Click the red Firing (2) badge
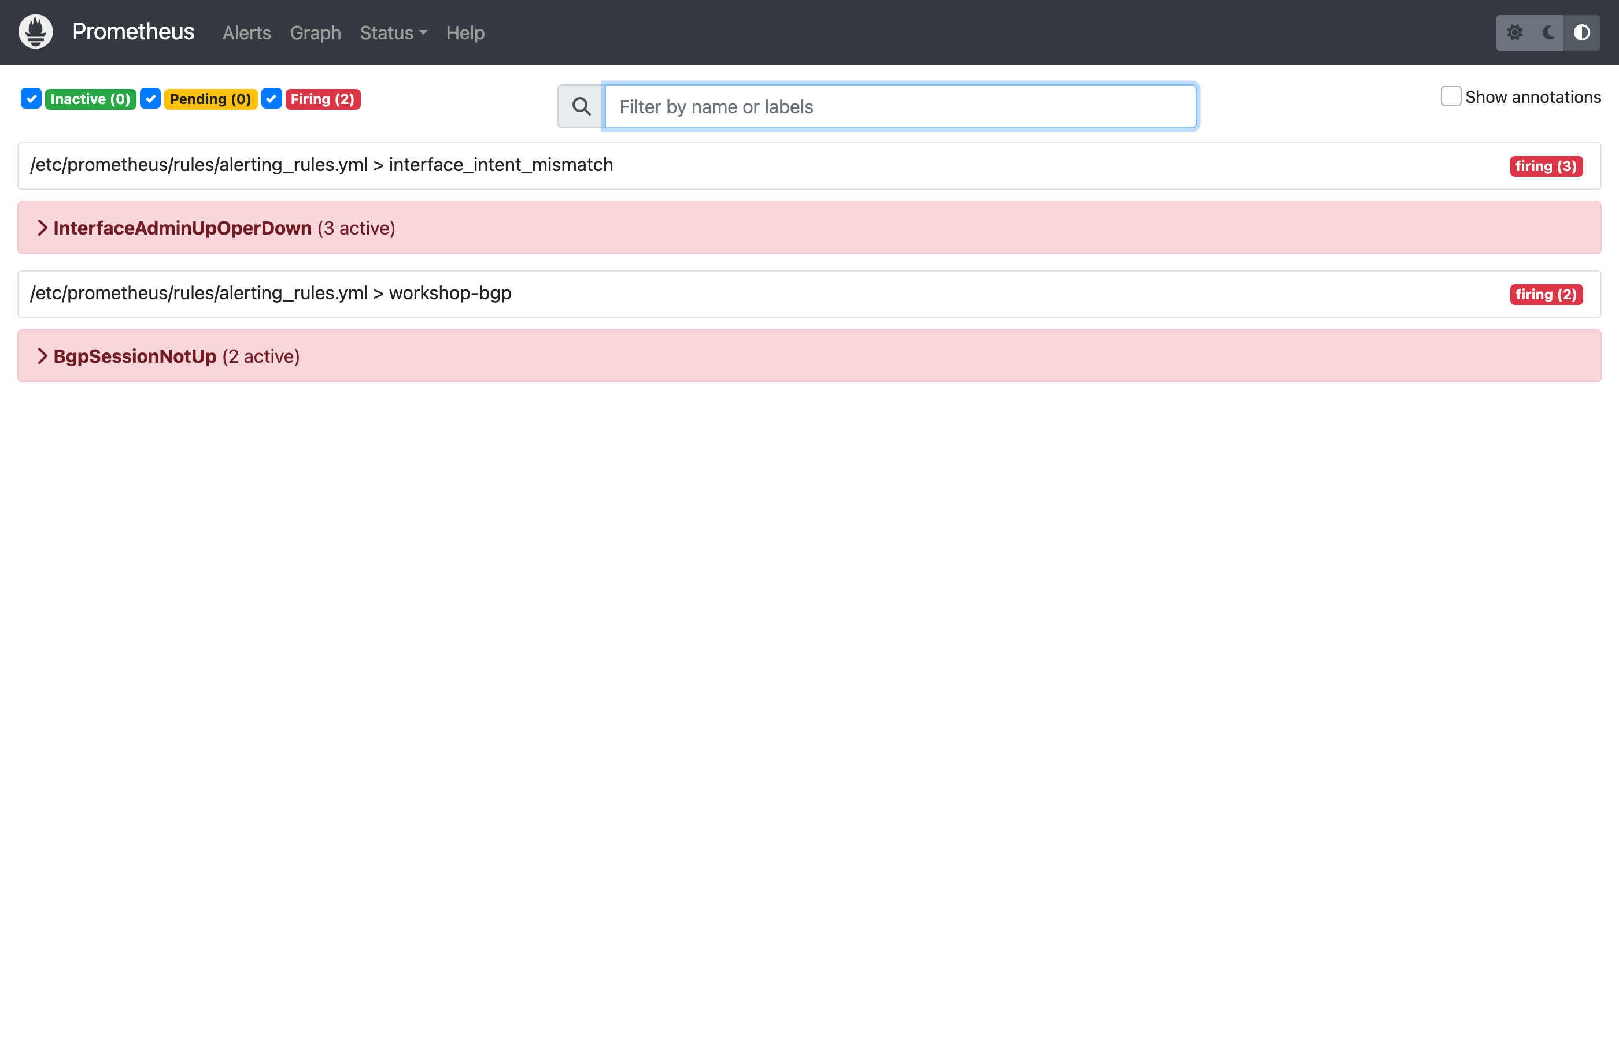The height and width of the screenshot is (1040, 1619). pos(323,99)
